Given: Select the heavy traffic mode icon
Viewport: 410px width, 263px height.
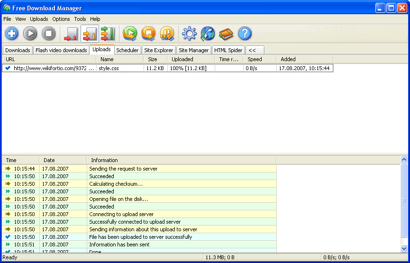Looking at the screenshot, I should [108, 34].
